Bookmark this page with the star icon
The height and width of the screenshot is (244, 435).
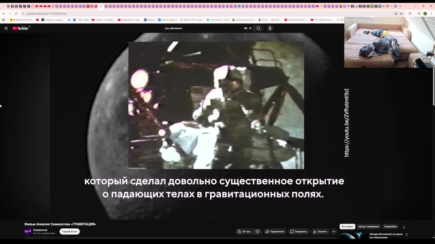click(401, 14)
